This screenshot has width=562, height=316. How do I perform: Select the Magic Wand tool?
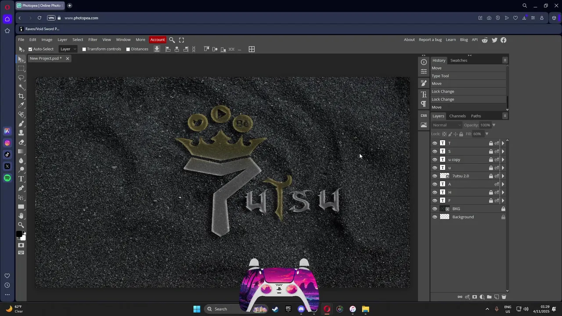tap(21, 87)
